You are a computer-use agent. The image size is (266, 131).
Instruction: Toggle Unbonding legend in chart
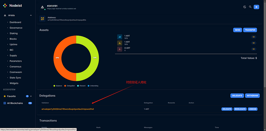[x=93, y=86]
